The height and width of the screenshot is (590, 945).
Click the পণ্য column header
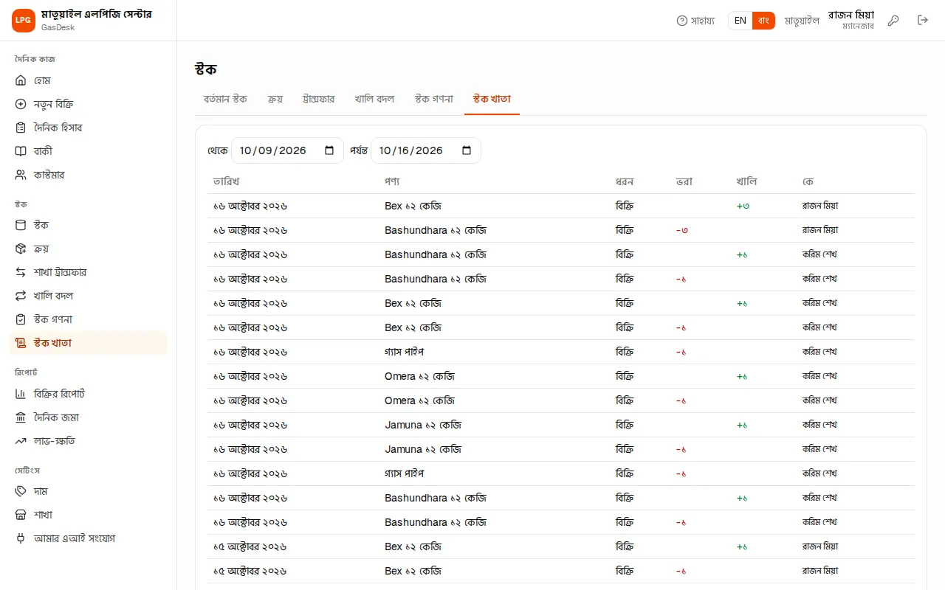coord(392,181)
